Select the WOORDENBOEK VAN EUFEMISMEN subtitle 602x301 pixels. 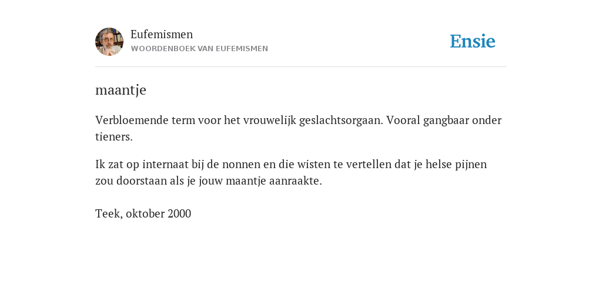click(199, 49)
